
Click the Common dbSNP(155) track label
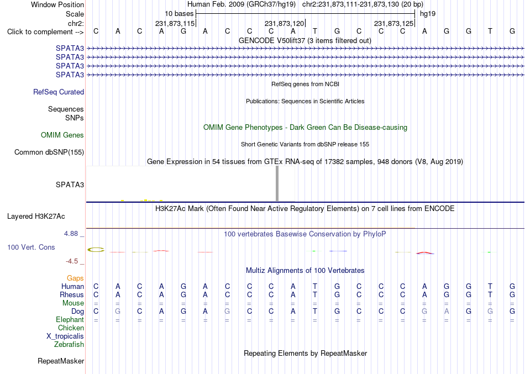(x=49, y=152)
